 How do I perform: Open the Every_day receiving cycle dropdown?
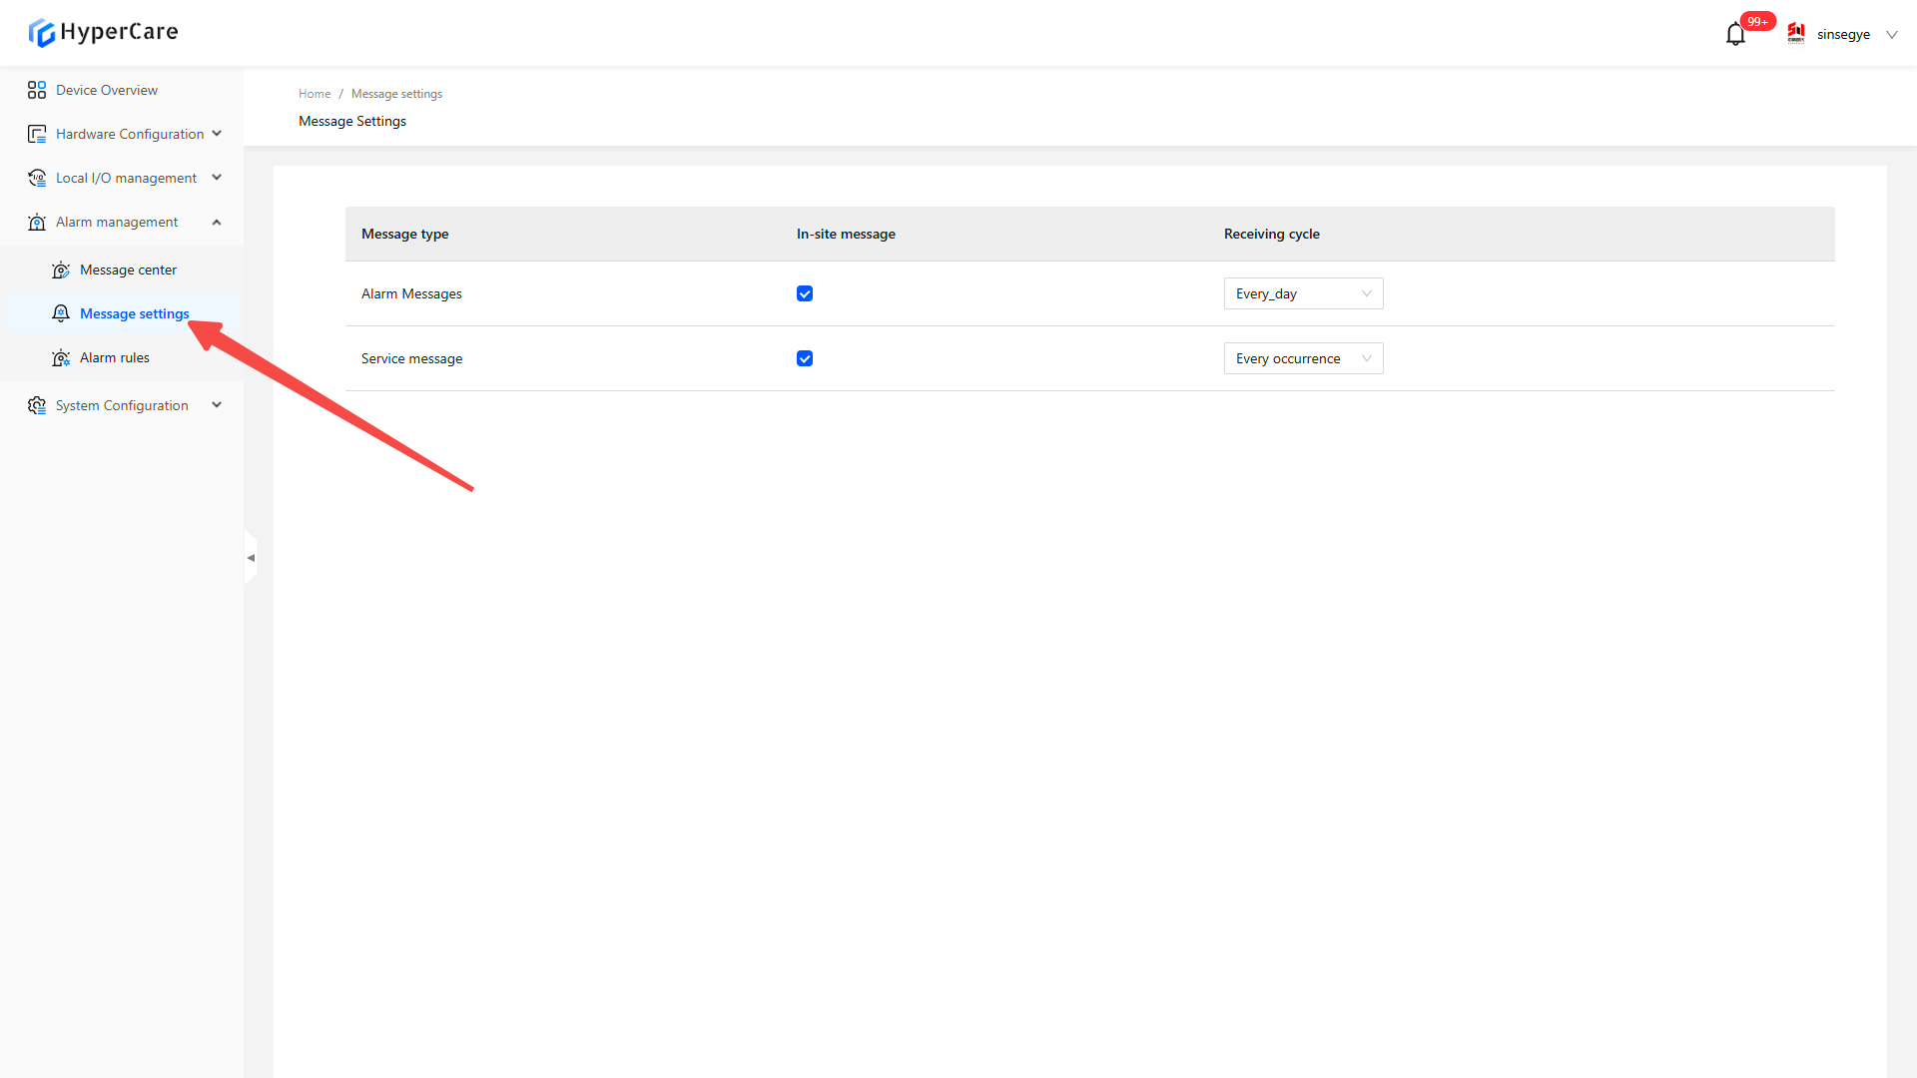[x=1303, y=293]
